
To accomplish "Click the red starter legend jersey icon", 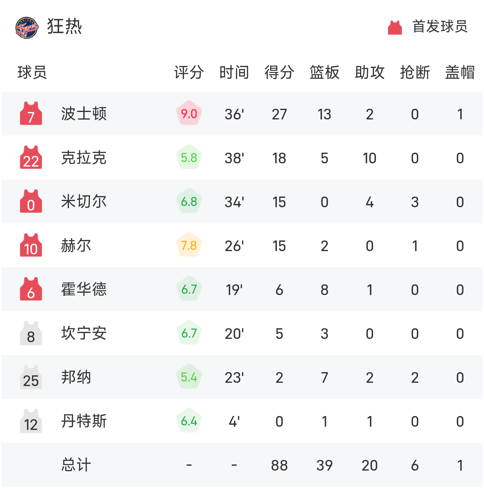I will (x=395, y=27).
